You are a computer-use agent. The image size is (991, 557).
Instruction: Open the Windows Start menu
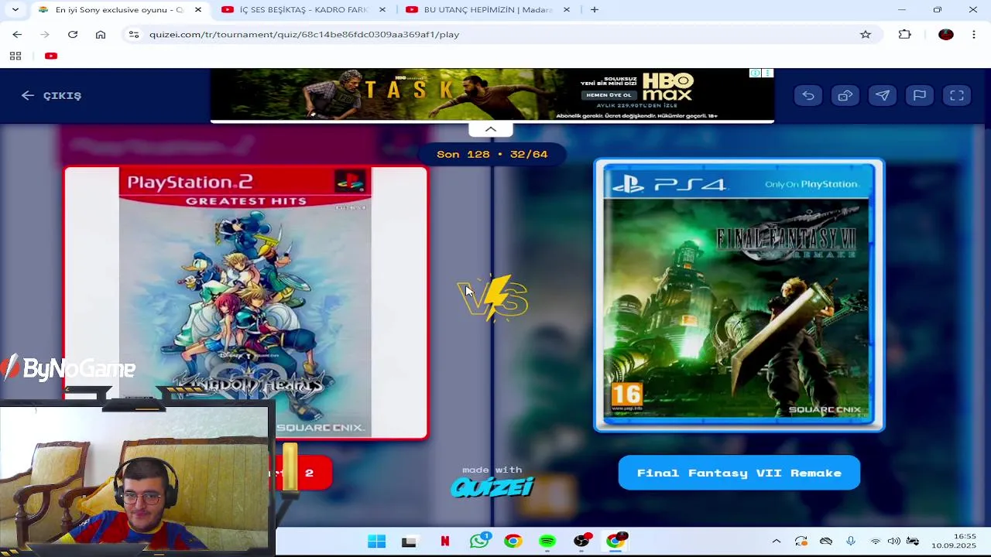tap(376, 542)
